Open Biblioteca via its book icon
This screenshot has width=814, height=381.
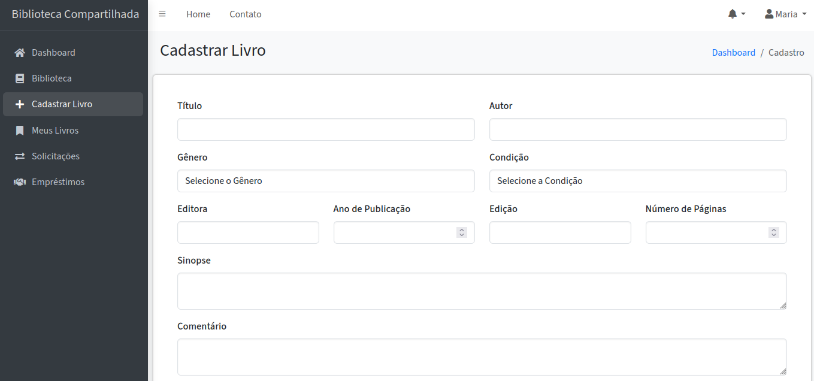(20, 78)
